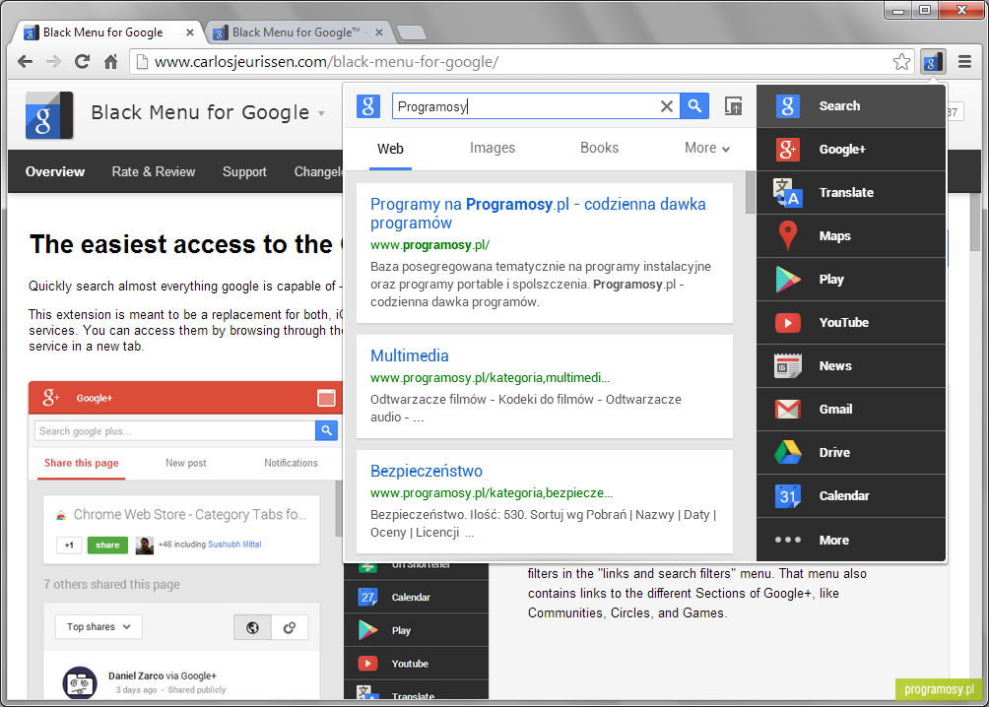Click the Black Menu extension toolbar icon

click(933, 62)
